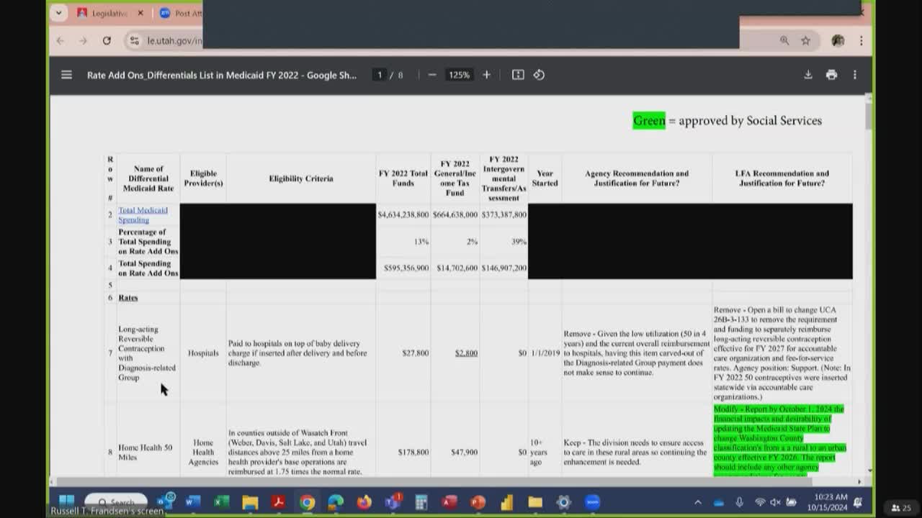Download the PDF document
Image resolution: width=922 pixels, height=518 pixels.
pos(808,75)
